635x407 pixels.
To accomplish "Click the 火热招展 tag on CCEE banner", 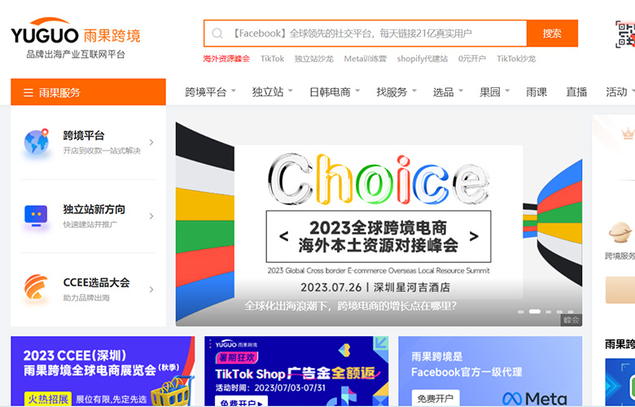I will tap(48, 399).
